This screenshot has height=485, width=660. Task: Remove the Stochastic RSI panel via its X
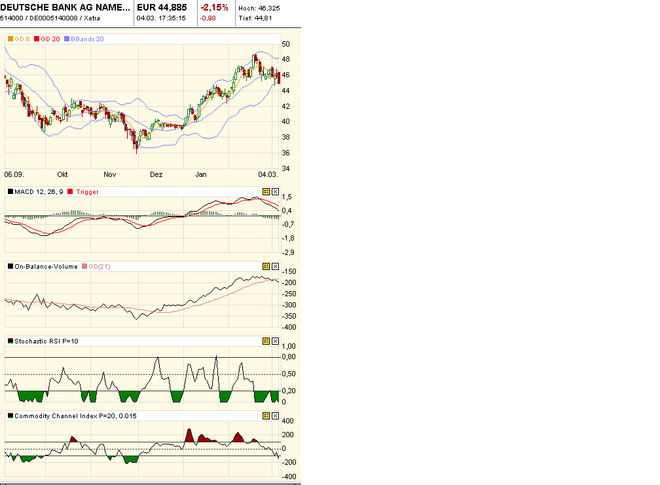[275, 341]
